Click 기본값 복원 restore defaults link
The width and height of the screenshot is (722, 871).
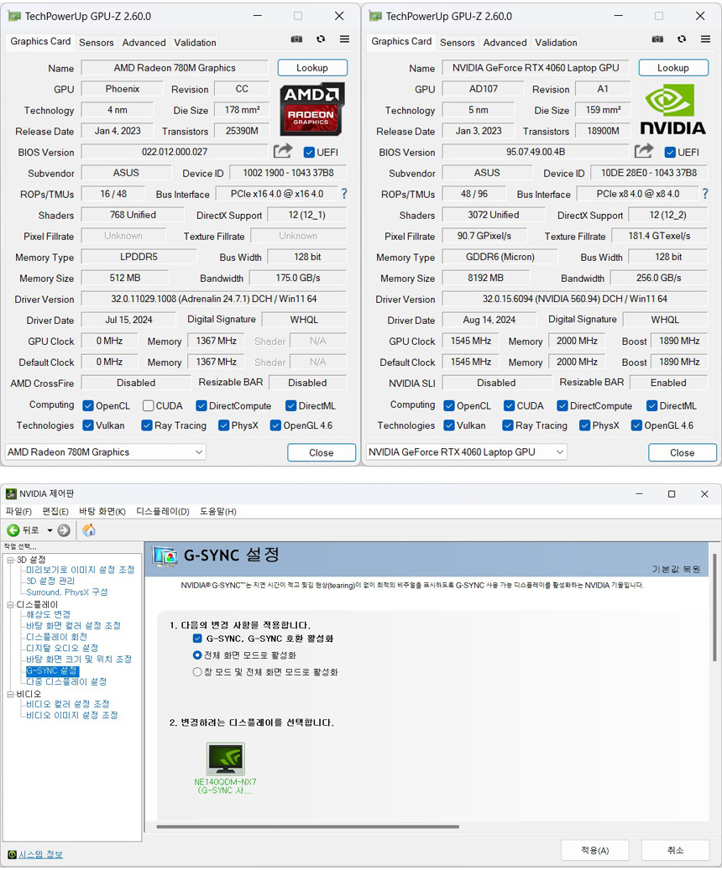[676, 570]
